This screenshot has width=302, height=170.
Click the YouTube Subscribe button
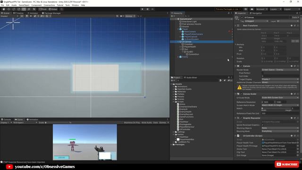287,164
